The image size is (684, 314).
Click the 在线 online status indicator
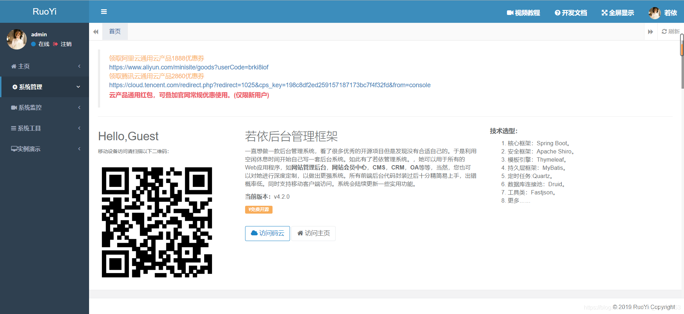coord(40,44)
